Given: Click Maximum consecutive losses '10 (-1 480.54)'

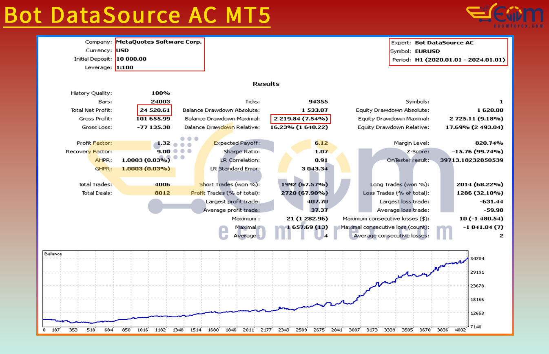Looking at the screenshot, I should pyautogui.click(x=481, y=219).
